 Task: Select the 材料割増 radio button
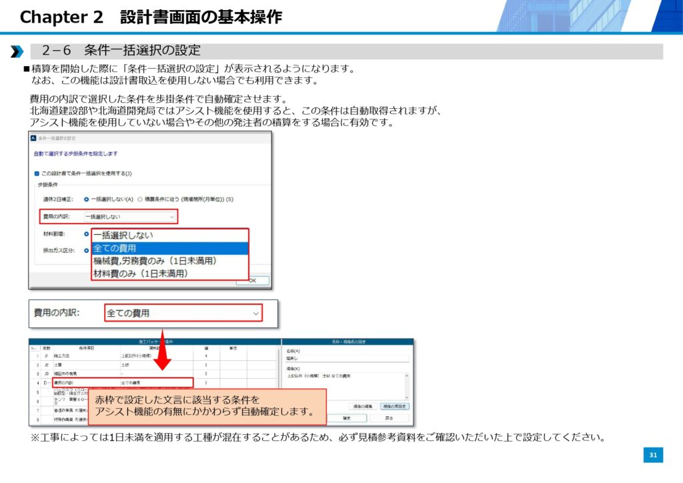pyautogui.click(x=87, y=234)
